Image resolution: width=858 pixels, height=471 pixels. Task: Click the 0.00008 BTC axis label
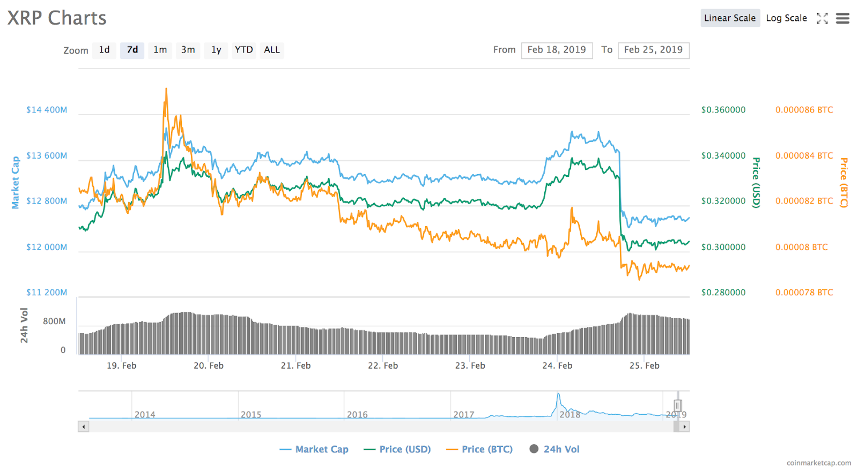click(802, 247)
